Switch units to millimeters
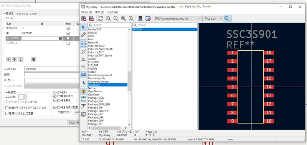This screenshot has height=145, width=307. [83, 75]
